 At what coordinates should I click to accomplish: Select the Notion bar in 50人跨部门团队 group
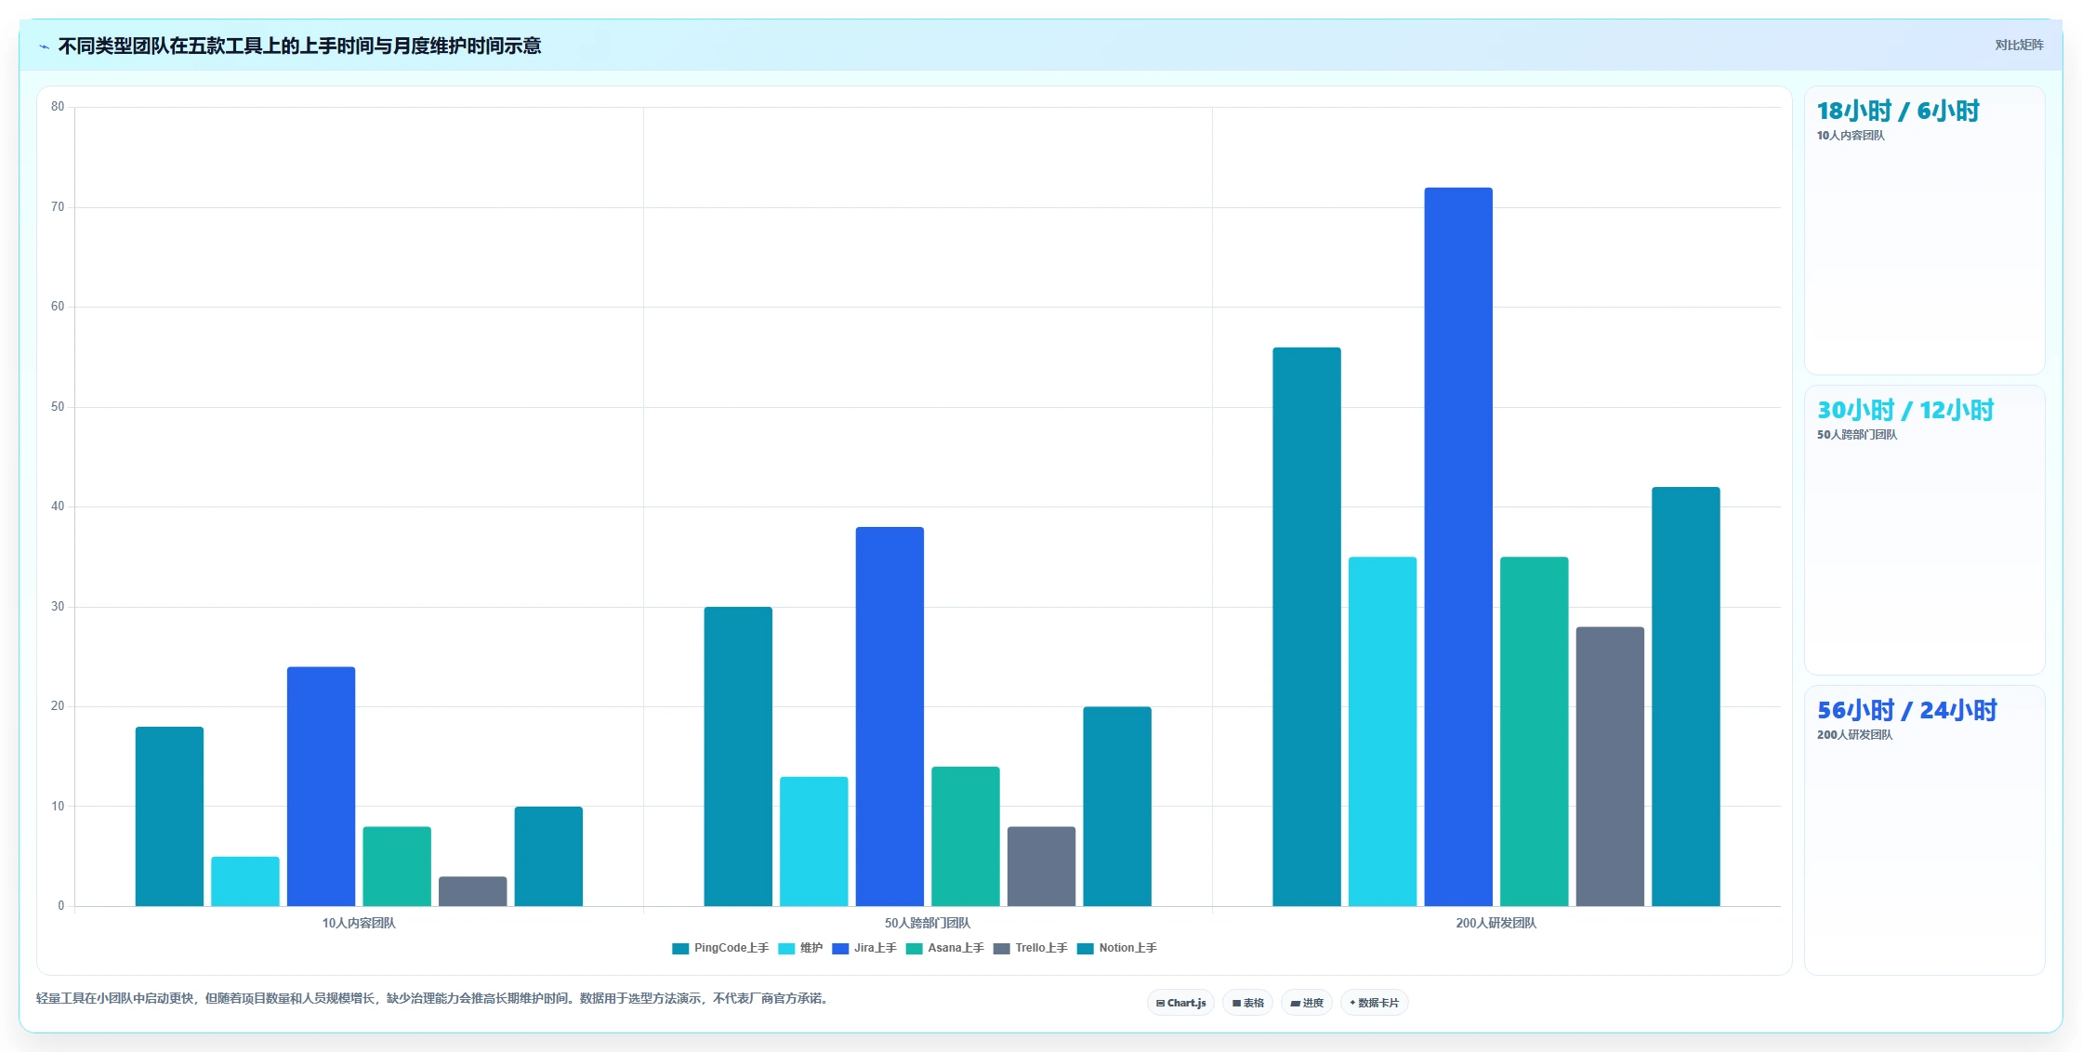(x=1117, y=807)
